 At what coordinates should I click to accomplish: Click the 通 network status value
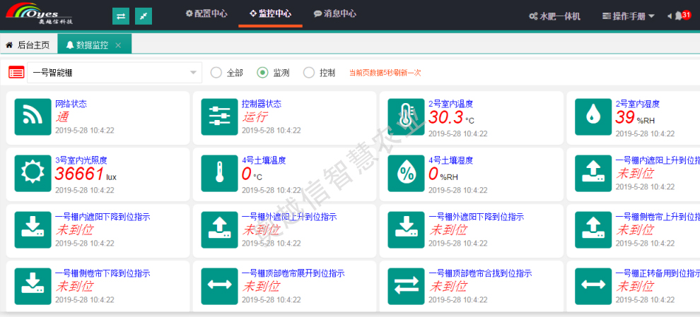[62, 117]
